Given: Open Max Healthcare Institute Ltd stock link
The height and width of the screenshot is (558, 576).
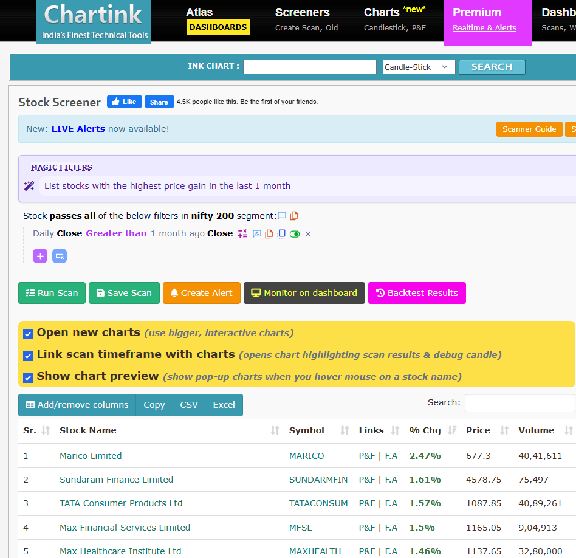Looking at the screenshot, I should click(x=120, y=551).
